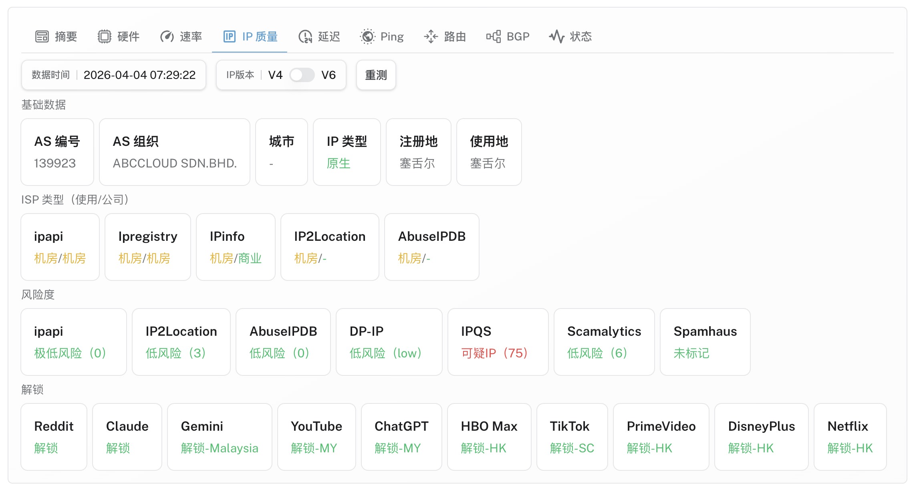The image size is (915, 492).
Task: Click the Reddit unlock card
Action: (54, 437)
